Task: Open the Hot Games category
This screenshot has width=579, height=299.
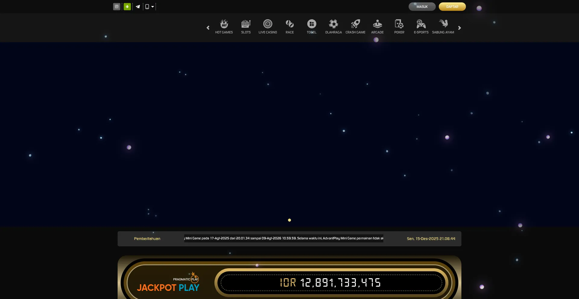Action: coord(224,27)
